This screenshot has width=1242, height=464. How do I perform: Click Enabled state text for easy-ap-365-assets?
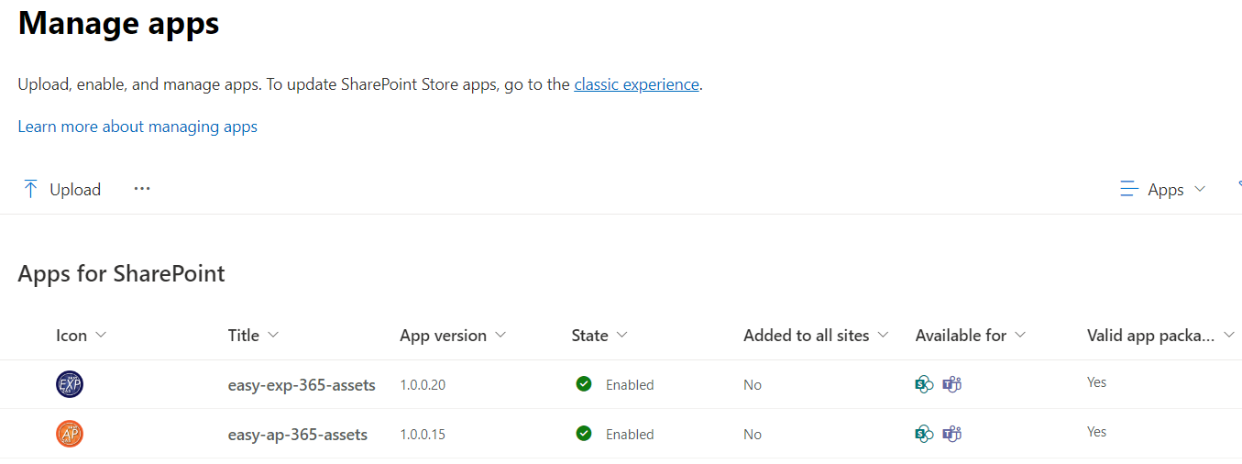pyautogui.click(x=630, y=435)
